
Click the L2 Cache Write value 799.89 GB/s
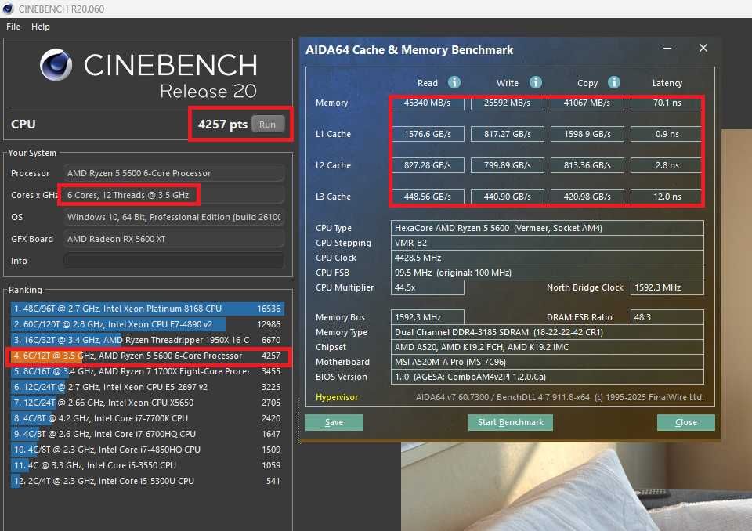[508, 165]
